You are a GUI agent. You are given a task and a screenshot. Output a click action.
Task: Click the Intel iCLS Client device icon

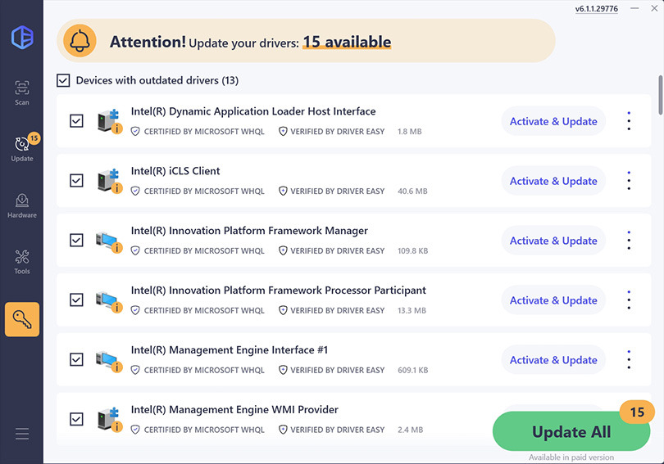(x=108, y=181)
